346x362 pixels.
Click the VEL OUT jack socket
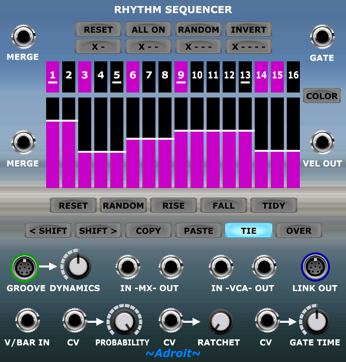322,142
